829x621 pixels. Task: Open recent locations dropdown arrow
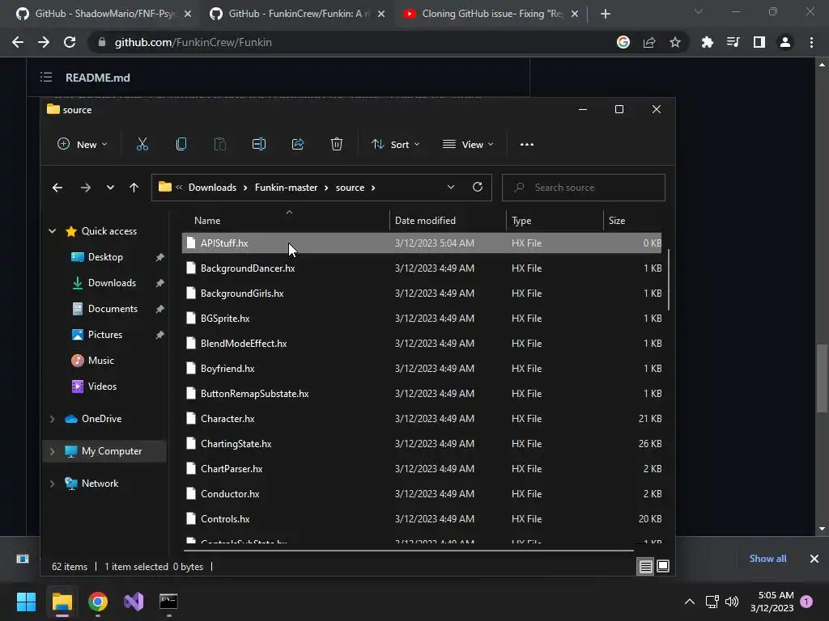tap(110, 188)
